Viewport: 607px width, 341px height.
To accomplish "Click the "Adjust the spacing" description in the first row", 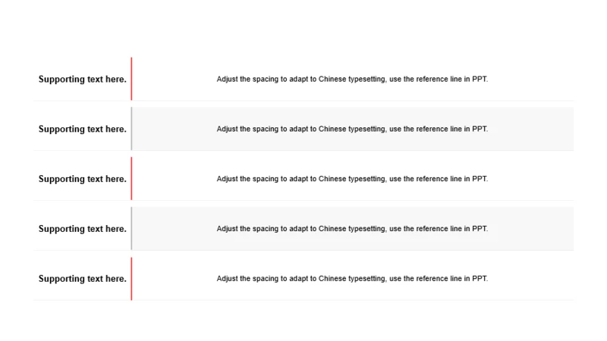I will coord(352,80).
